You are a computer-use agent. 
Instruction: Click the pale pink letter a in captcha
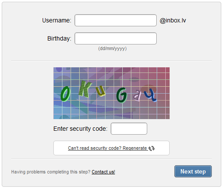coord(137,95)
